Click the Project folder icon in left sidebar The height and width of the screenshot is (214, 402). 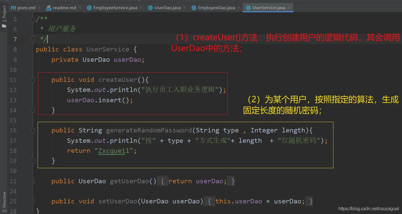(4, 26)
